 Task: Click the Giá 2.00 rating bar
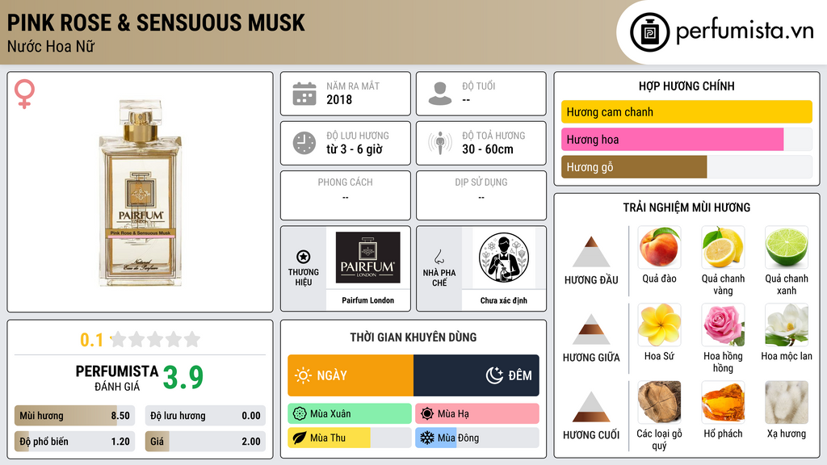[205, 442]
